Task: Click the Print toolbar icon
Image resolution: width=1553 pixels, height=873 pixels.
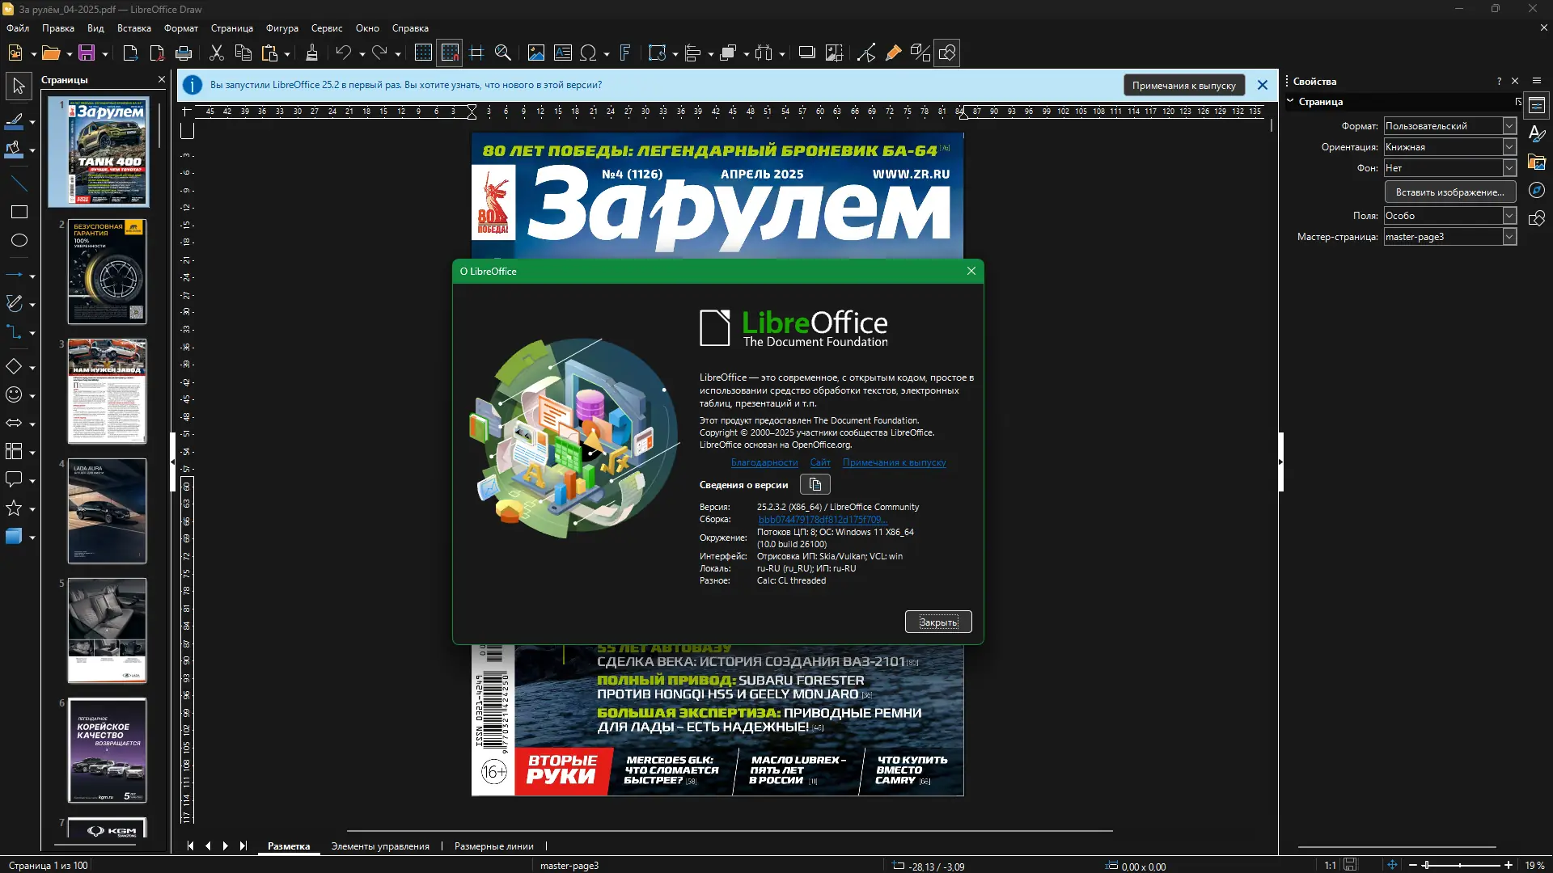Action: tap(184, 53)
